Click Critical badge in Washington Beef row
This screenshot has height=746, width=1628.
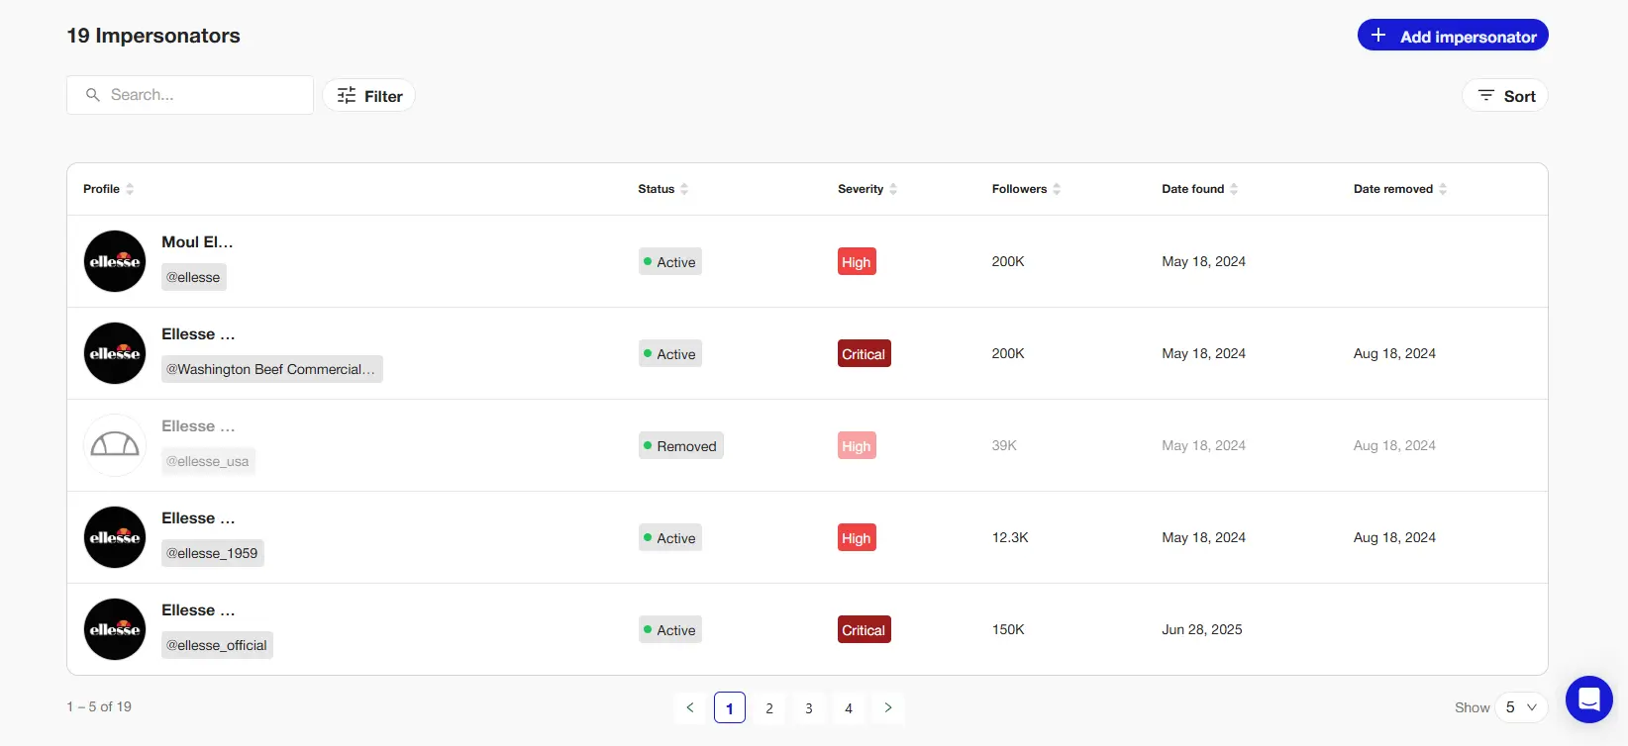[865, 354]
